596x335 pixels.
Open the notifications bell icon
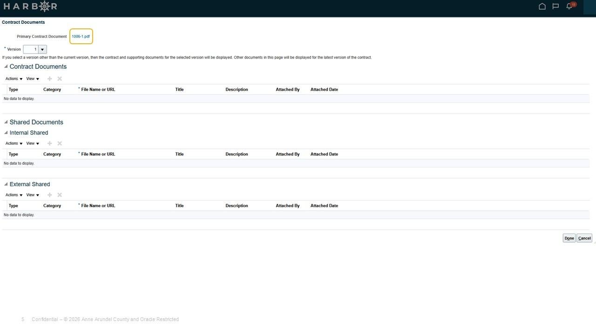coord(569,7)
